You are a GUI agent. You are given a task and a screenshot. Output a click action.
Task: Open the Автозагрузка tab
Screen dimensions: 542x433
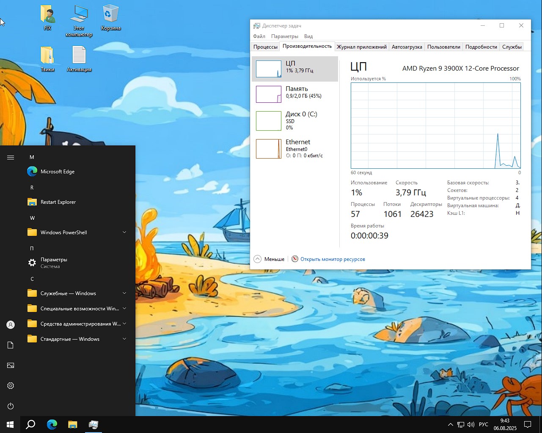pos(407,47)
